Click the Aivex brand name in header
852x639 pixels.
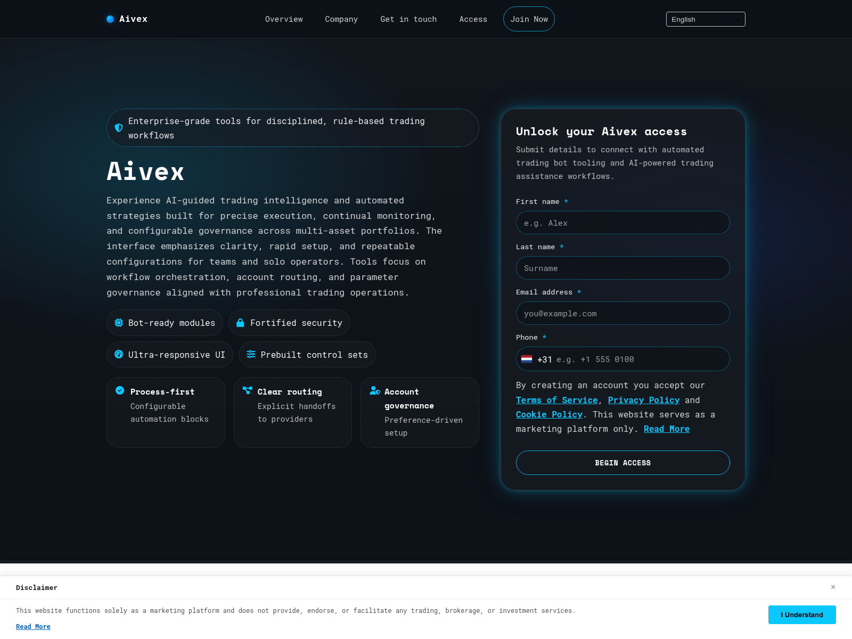(133, 19)
